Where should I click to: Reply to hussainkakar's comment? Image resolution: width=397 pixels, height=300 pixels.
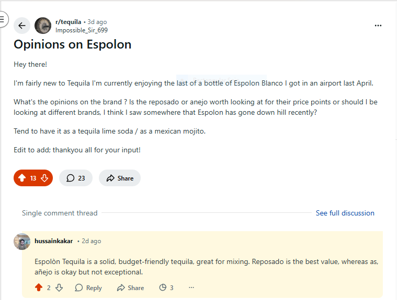[x=88, y=287]
